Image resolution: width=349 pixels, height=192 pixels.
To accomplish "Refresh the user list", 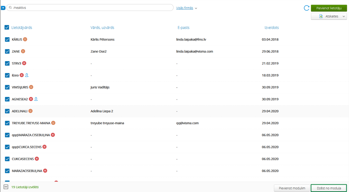I will coord(306,8).
